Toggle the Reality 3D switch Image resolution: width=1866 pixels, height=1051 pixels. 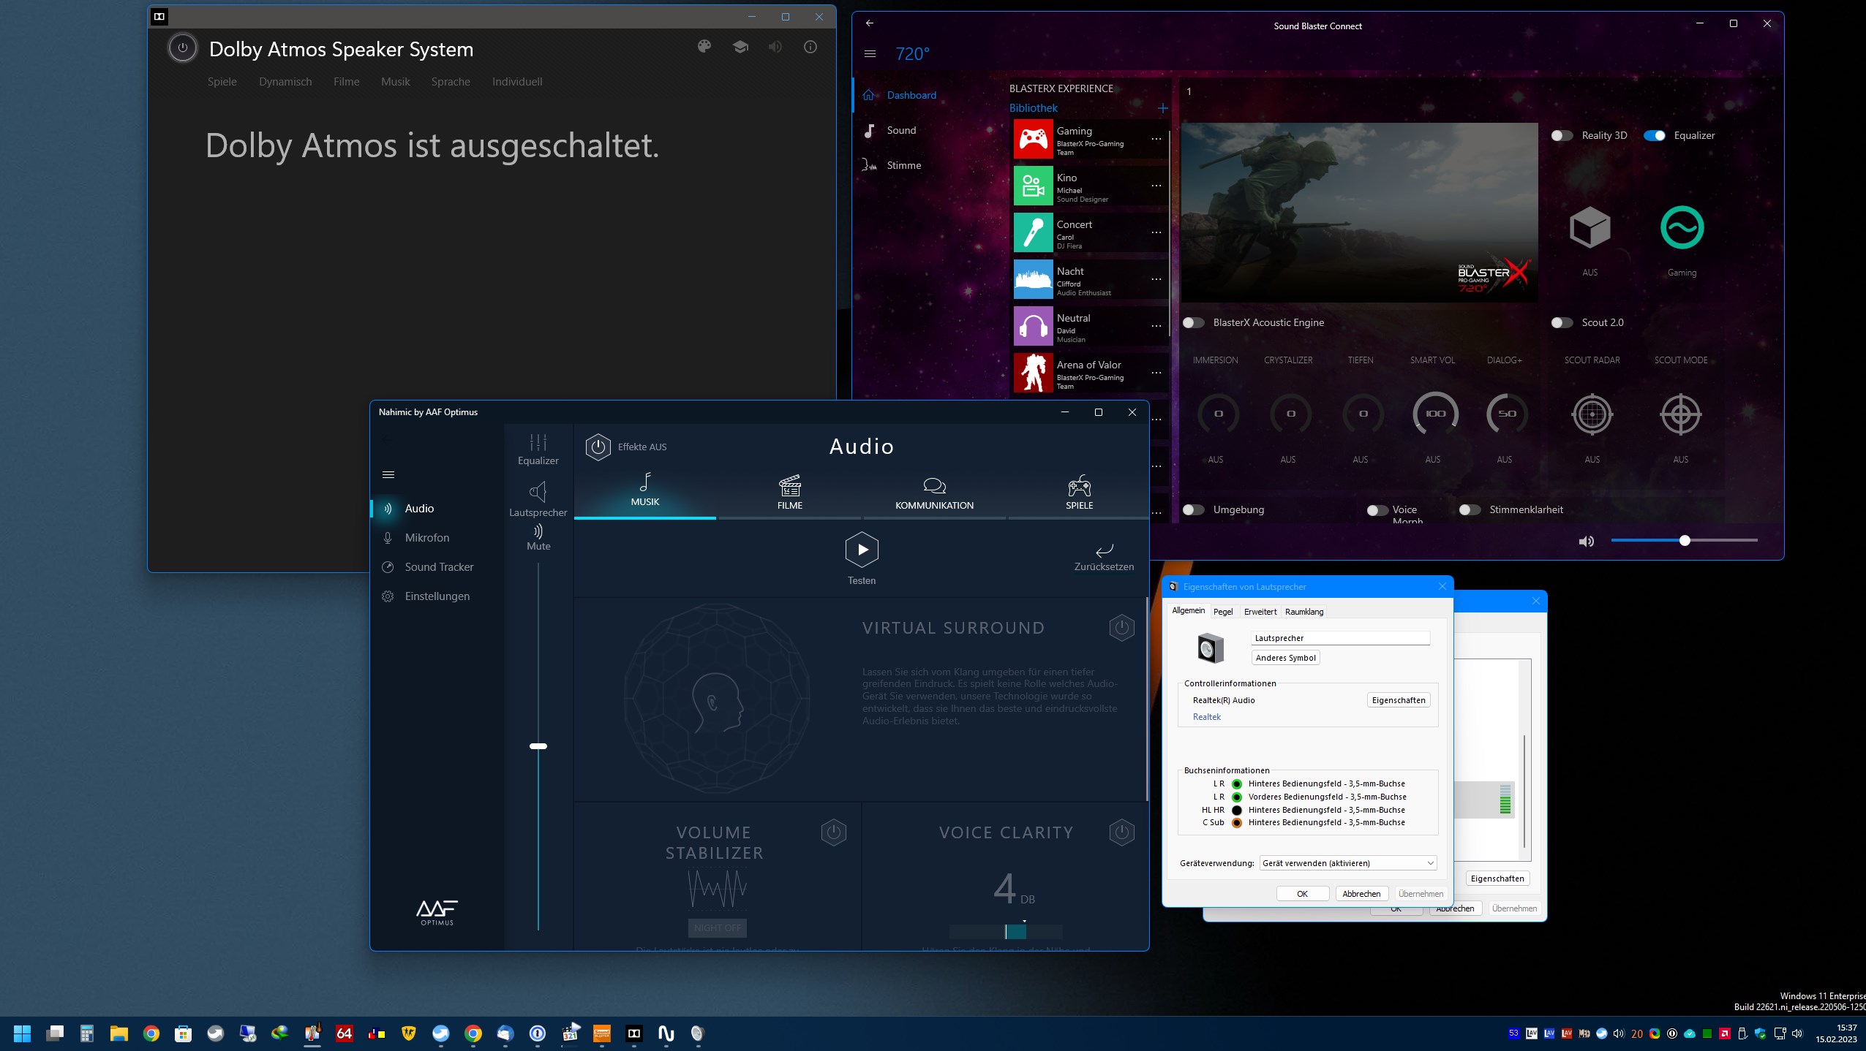click(1561, 135)
